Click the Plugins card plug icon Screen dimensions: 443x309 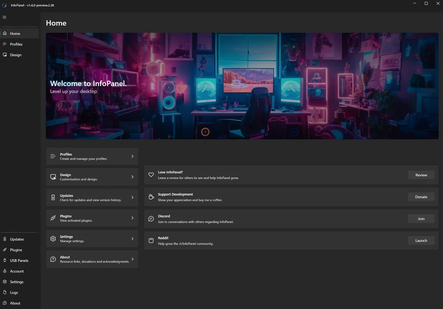[53, 218]
